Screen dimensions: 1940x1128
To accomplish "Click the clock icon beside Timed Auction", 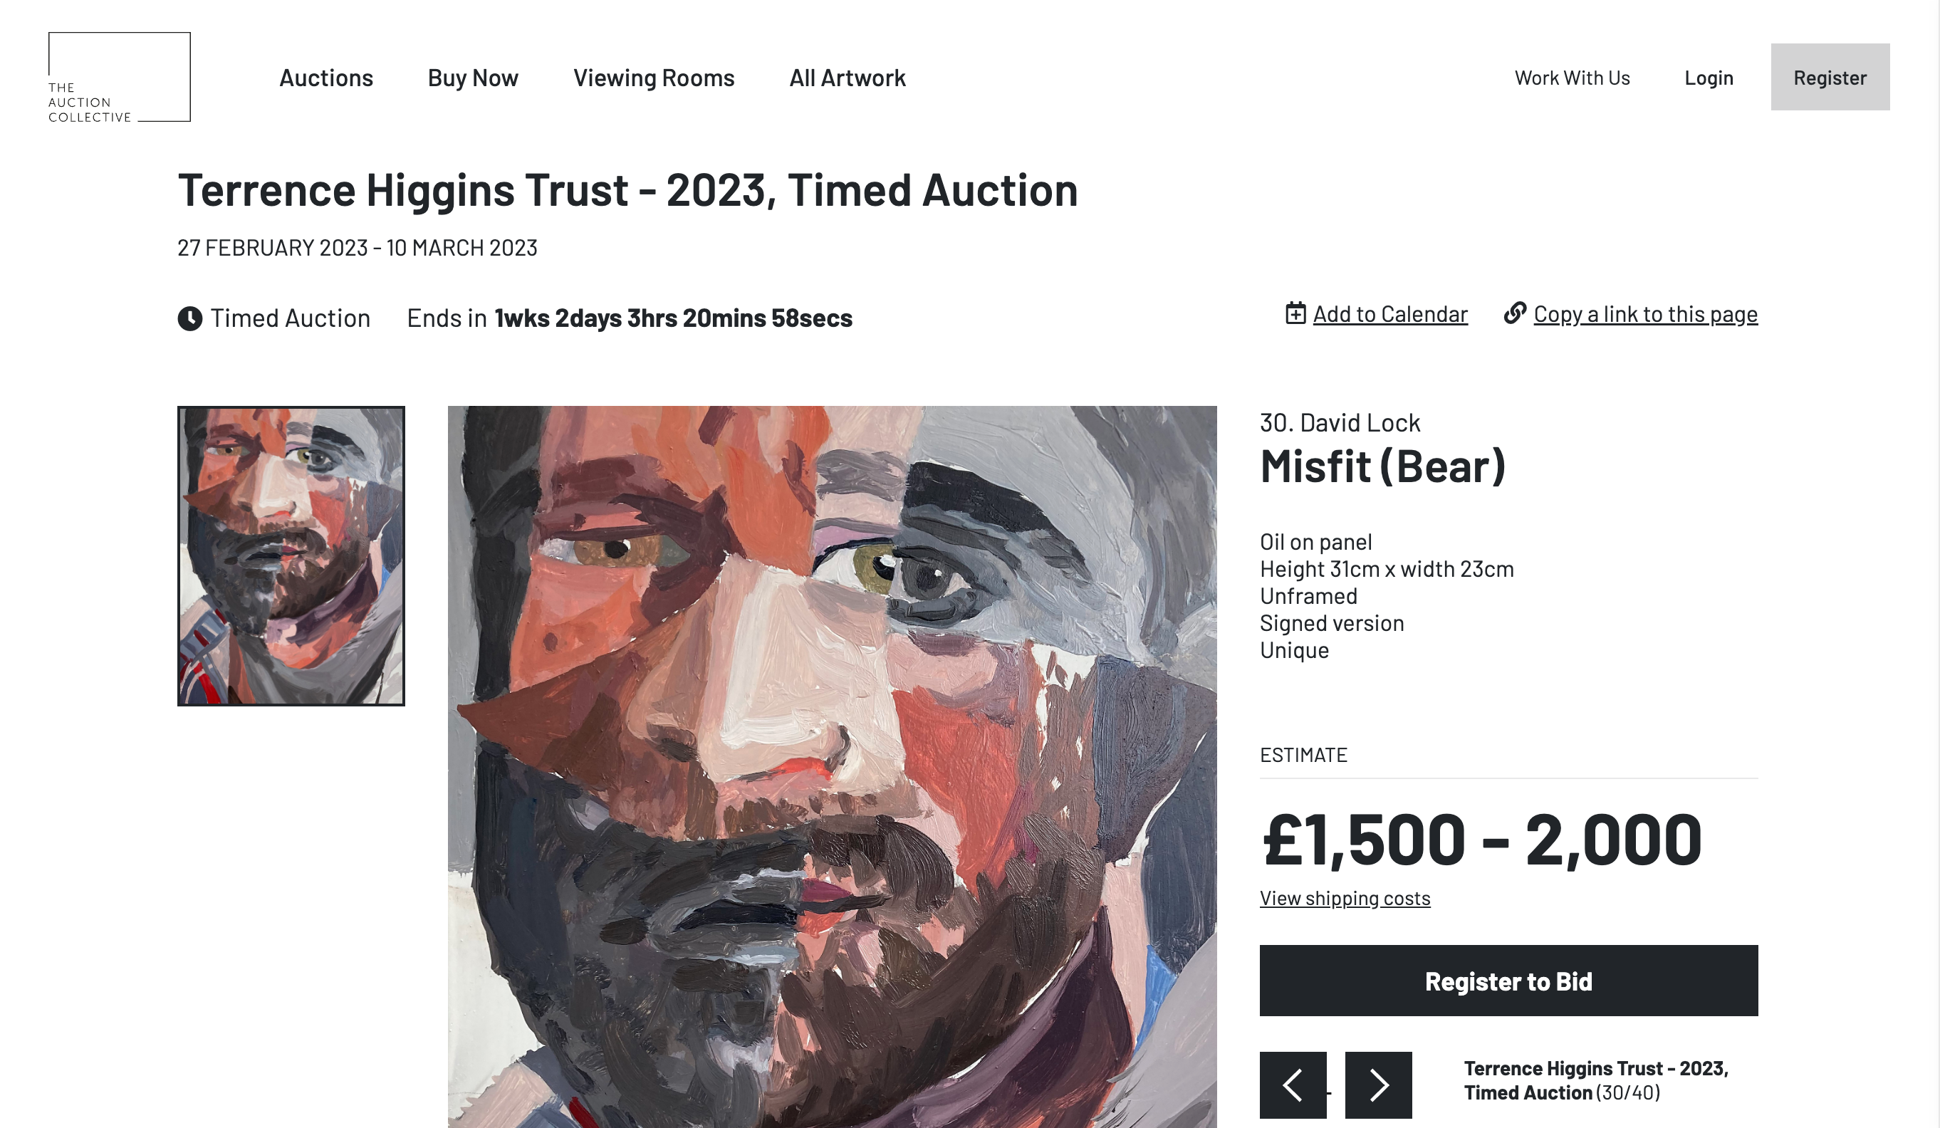I will pyautogui.click(x=189, y=318).
